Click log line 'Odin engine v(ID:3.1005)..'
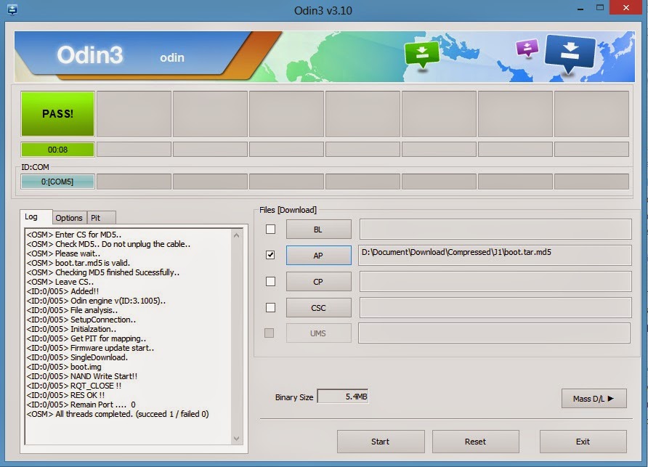648x467 pixels. pos(96,301)
